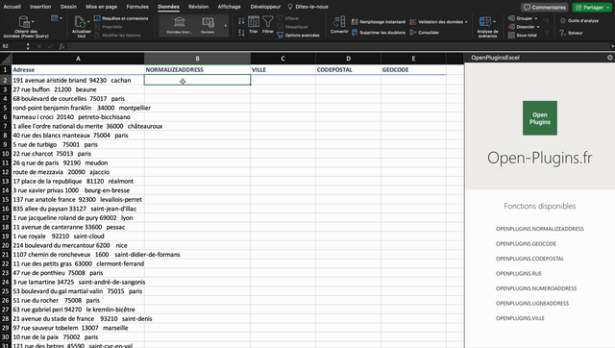Screen dimensions: 615x348
Task: Click OPENPLUGINS.LIGNEADDRESS function
Action: [532, 303]
